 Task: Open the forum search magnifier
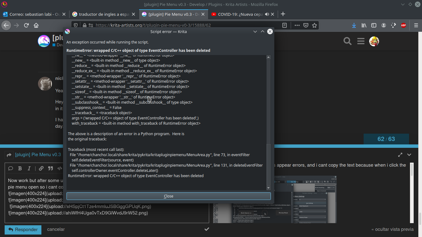click(347, 41)
